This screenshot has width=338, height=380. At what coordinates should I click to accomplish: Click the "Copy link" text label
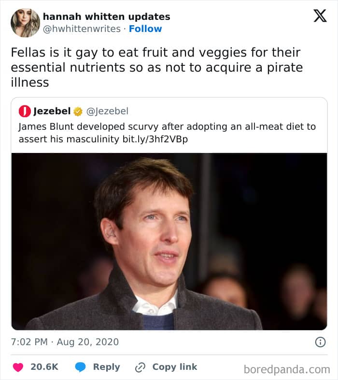coord(174,367)
